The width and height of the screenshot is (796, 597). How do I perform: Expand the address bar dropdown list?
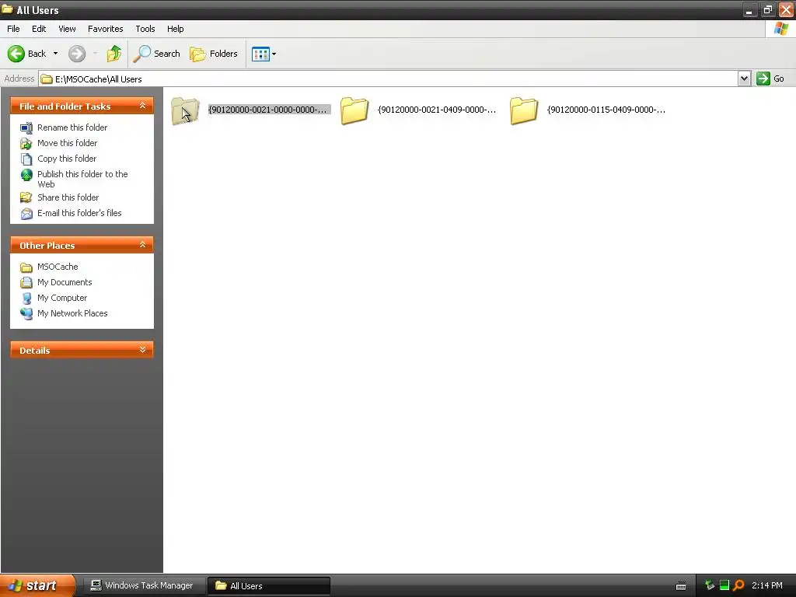[x=744, y=79]
